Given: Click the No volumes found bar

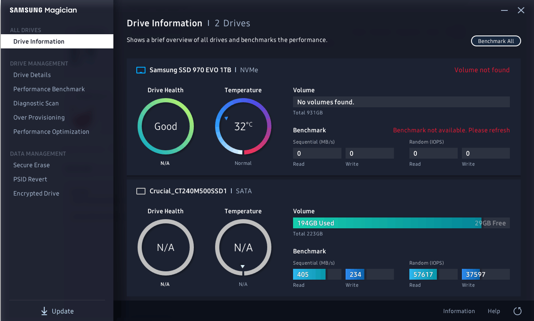Looking at the screenshot, I should coord(401,102).
